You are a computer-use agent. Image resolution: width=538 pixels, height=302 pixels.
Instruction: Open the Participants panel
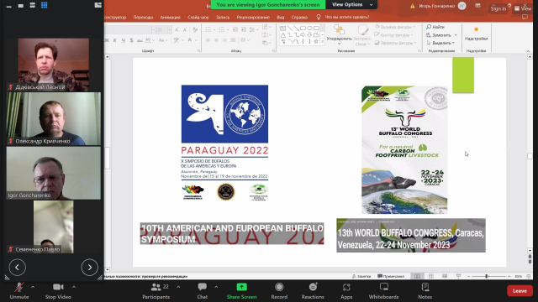156,291
